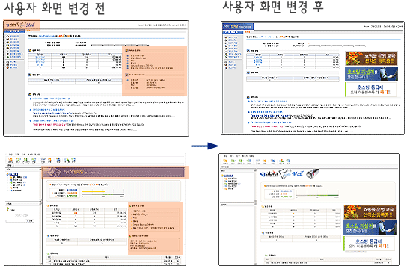The height and width of the screenshot is (269, 407).
Task: Click the blue arrow between the before and after screens
Action: click(205, 146)
